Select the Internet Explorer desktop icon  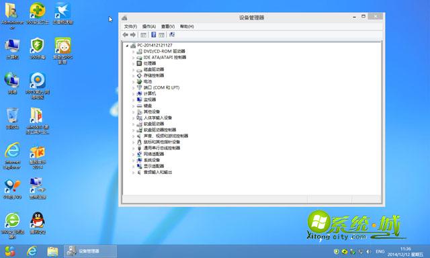pyautogui.click(x=12, y=150)
